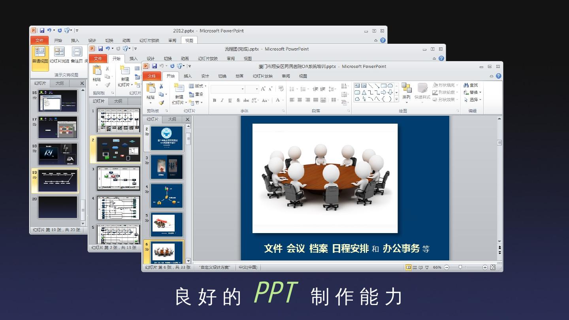
Task: Click Shape Fill (形状填充) in the drawing group
Action: [445, 85]
